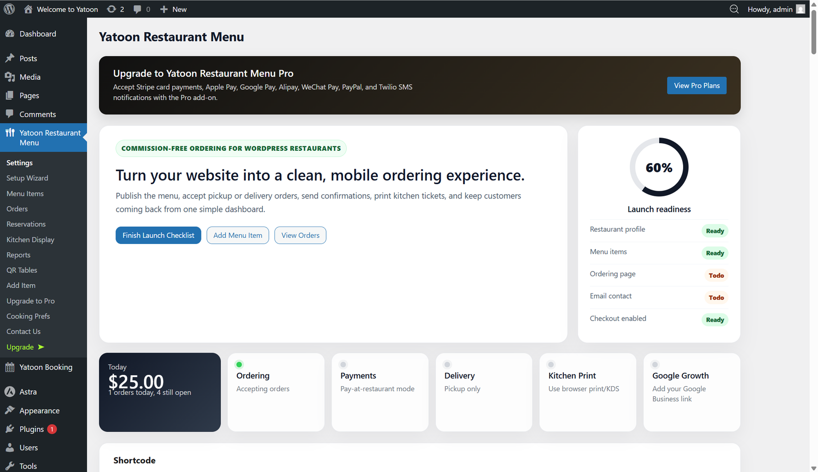Click the Kitchen Print card
Image resolution: width=818 pixels, height=472 pixels.
[x=588, y=392]
